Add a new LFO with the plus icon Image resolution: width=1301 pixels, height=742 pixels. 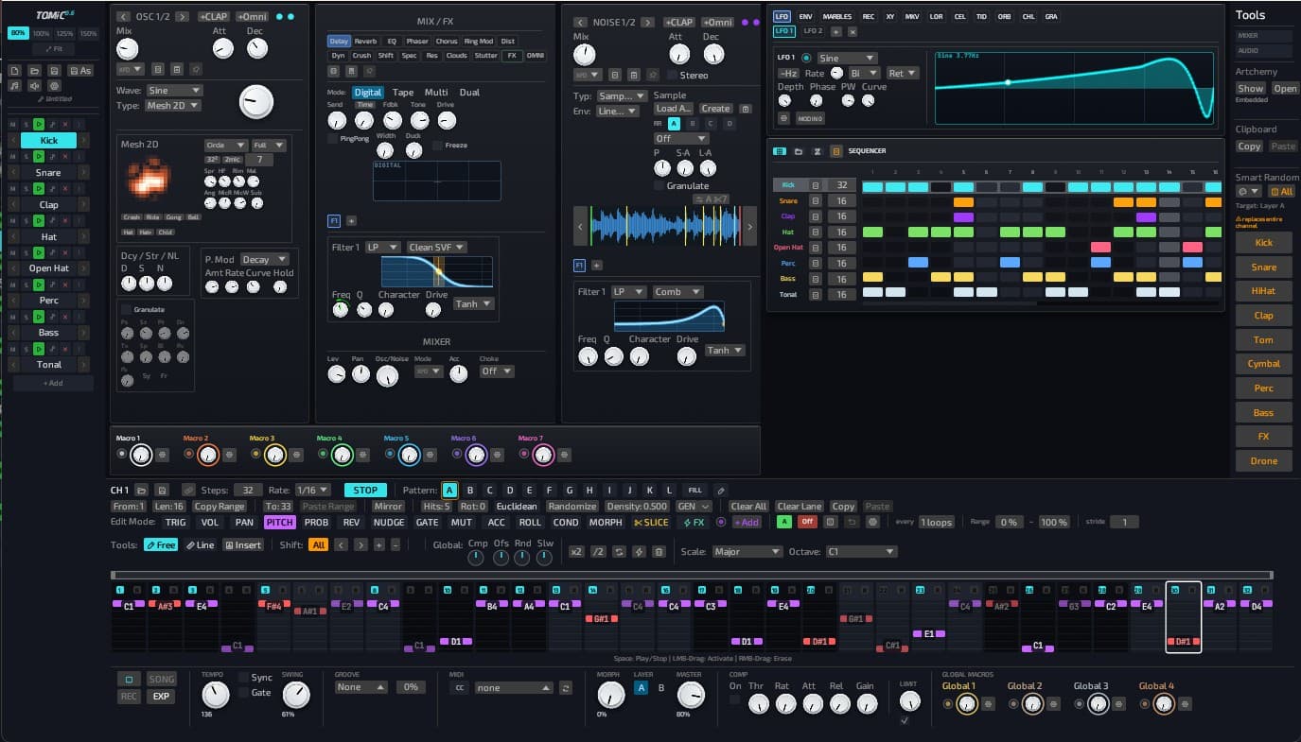pos(838,31)
